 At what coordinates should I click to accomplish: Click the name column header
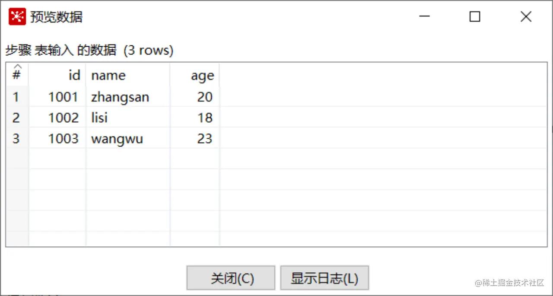click(128, 75)
